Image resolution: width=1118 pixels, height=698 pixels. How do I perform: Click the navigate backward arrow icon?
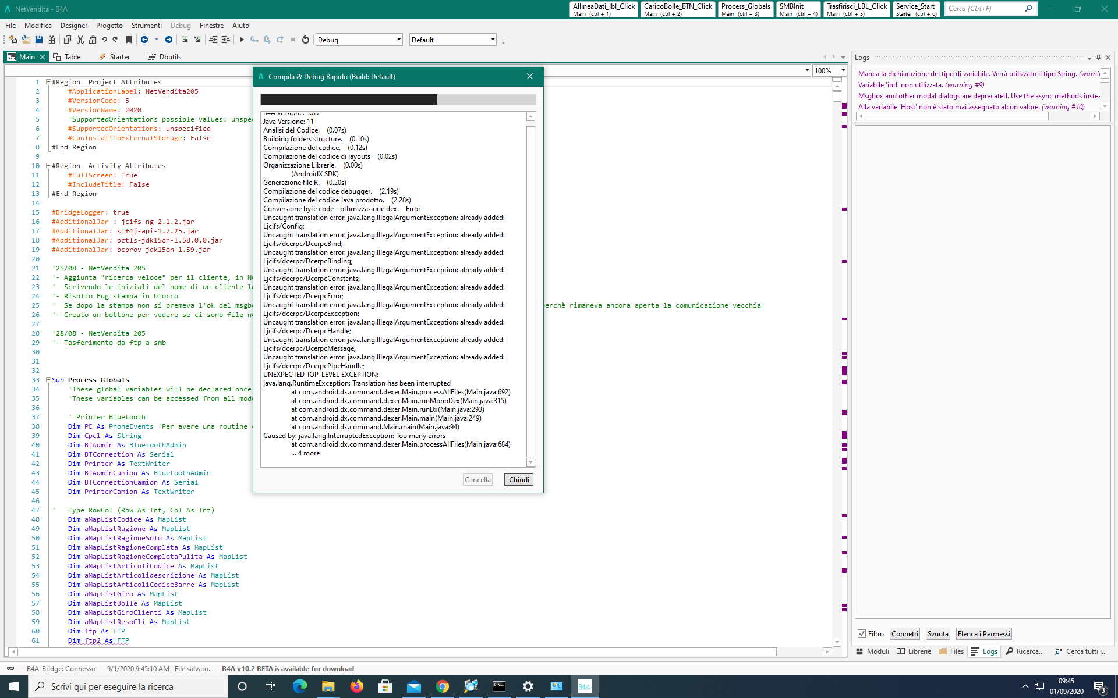click(x=144, y=40)
